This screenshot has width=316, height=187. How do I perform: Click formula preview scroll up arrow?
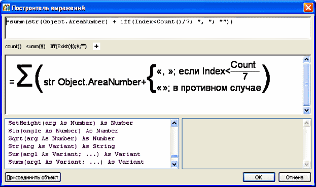pos(306,59)
